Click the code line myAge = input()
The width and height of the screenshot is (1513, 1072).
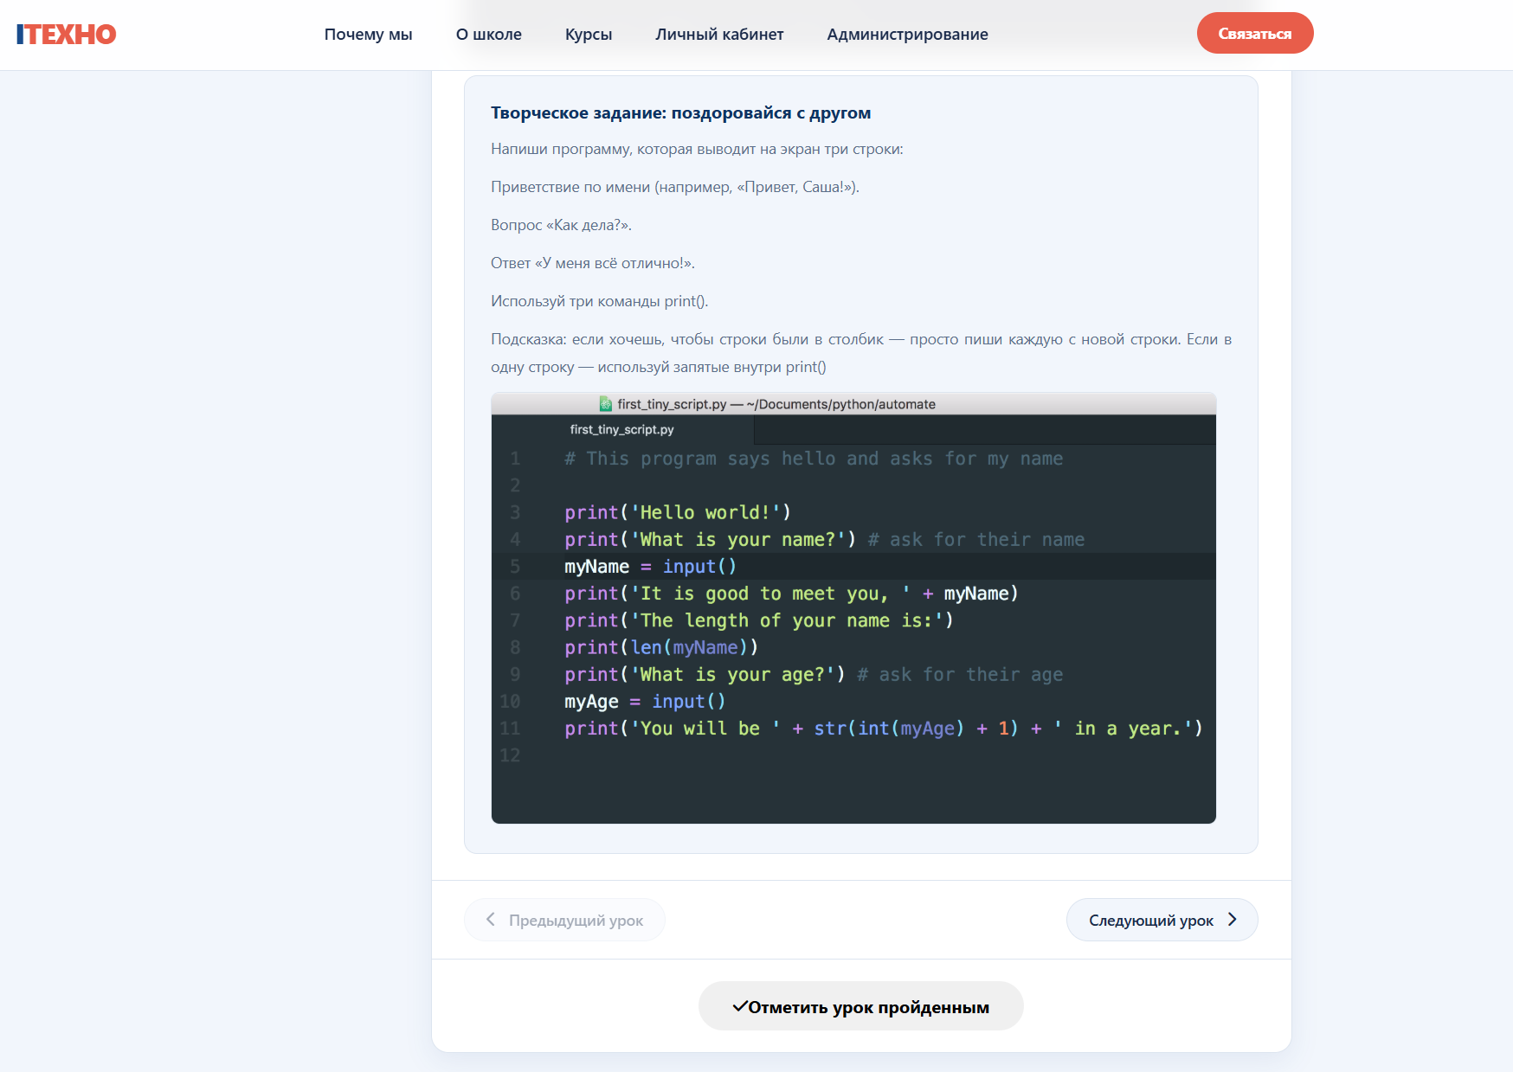coord(645,702)
